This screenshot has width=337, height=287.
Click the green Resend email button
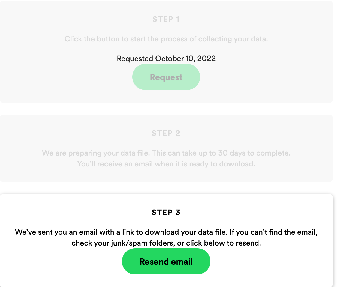click(x=166, y=261)
